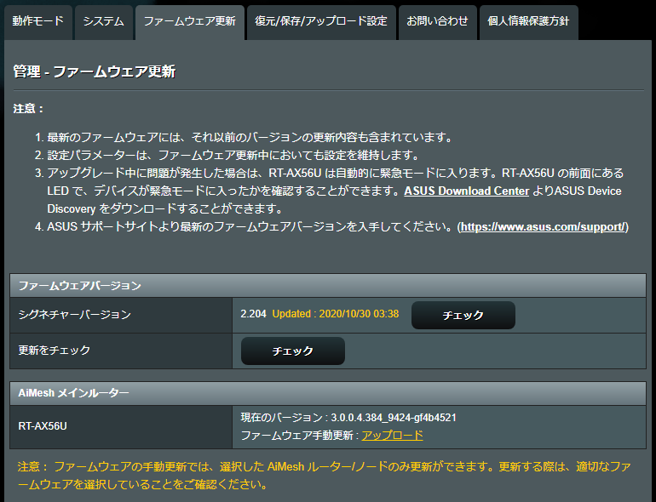Select the ファームウェア更新 tab

(x=189, y=21)
